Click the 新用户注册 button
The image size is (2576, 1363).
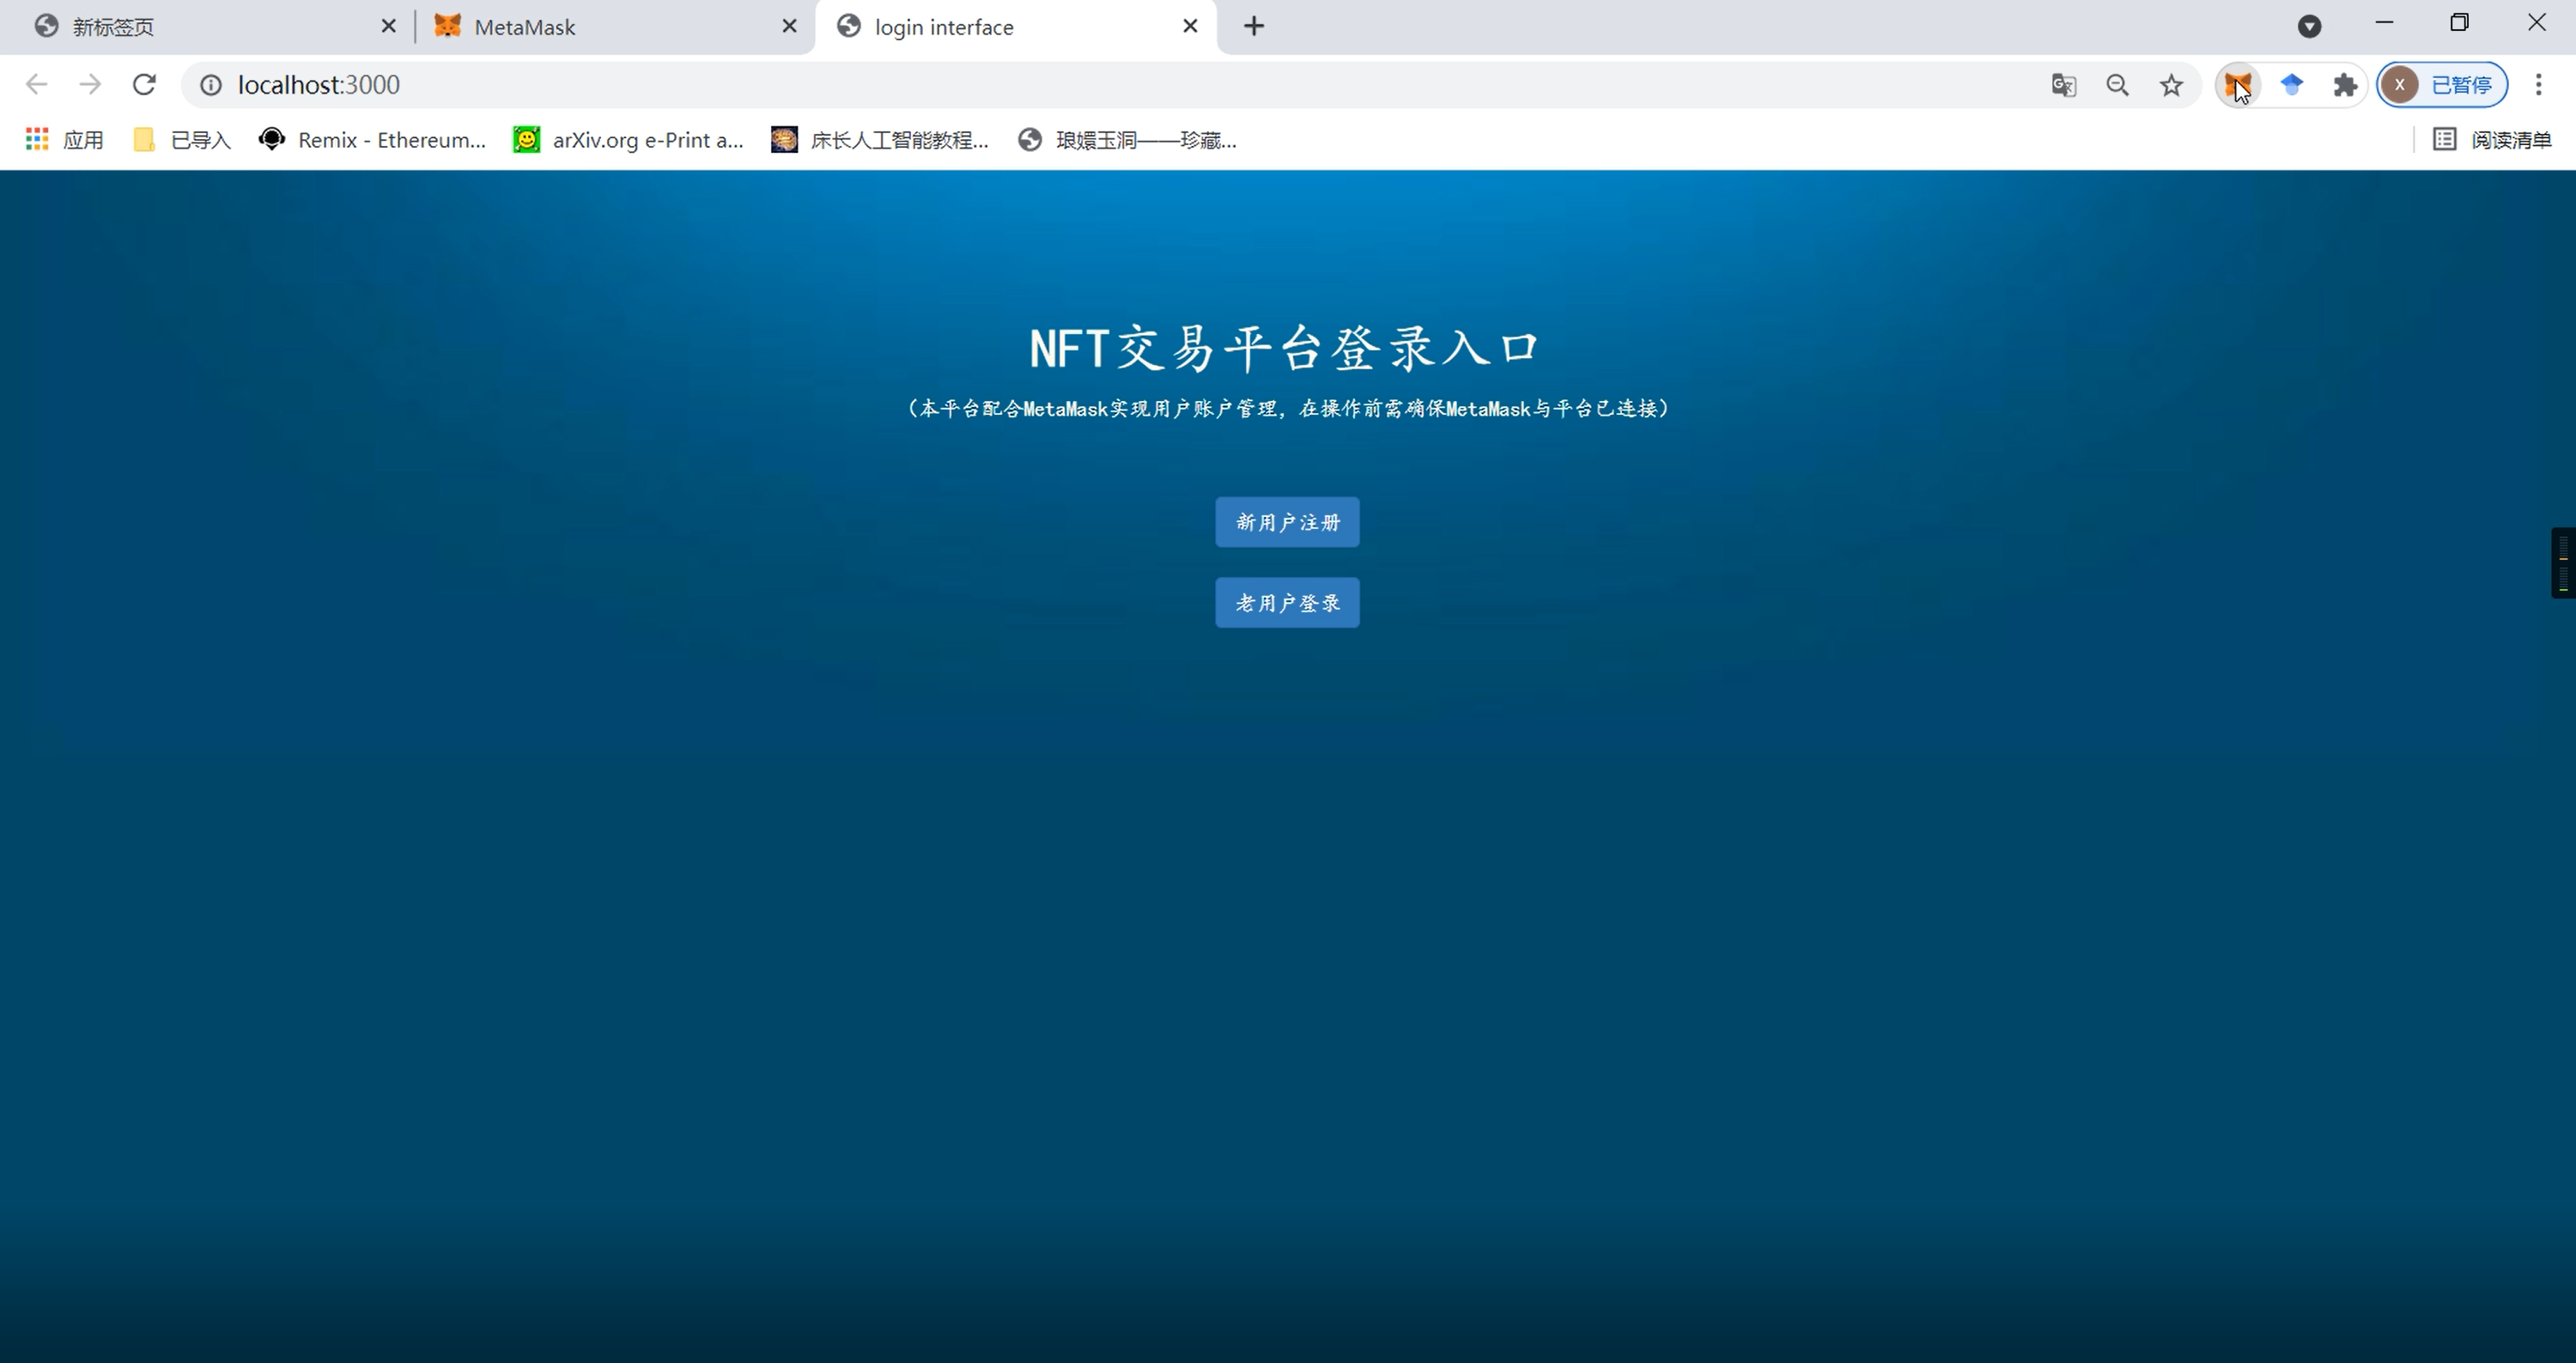point(1287,522)
